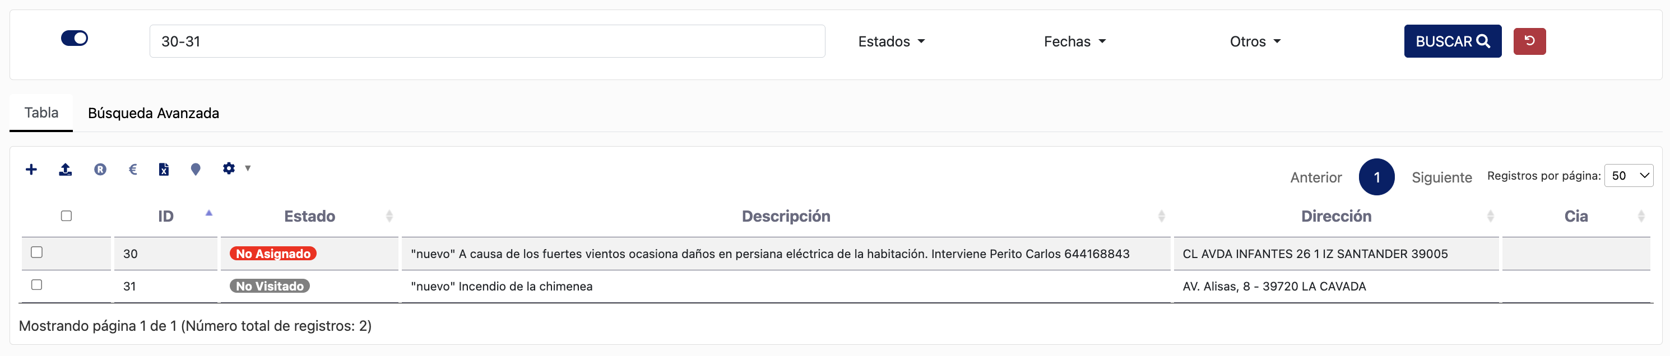Click the No Asignado status badge
This screenshot has height=356, width=1670.
[273, 254]
